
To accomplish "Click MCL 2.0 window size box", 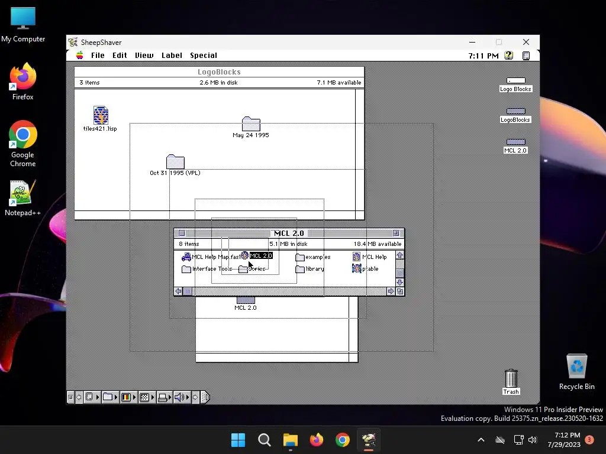I will [401, 291].
